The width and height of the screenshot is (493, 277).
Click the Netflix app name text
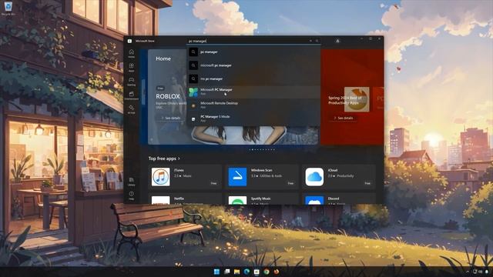179,199
